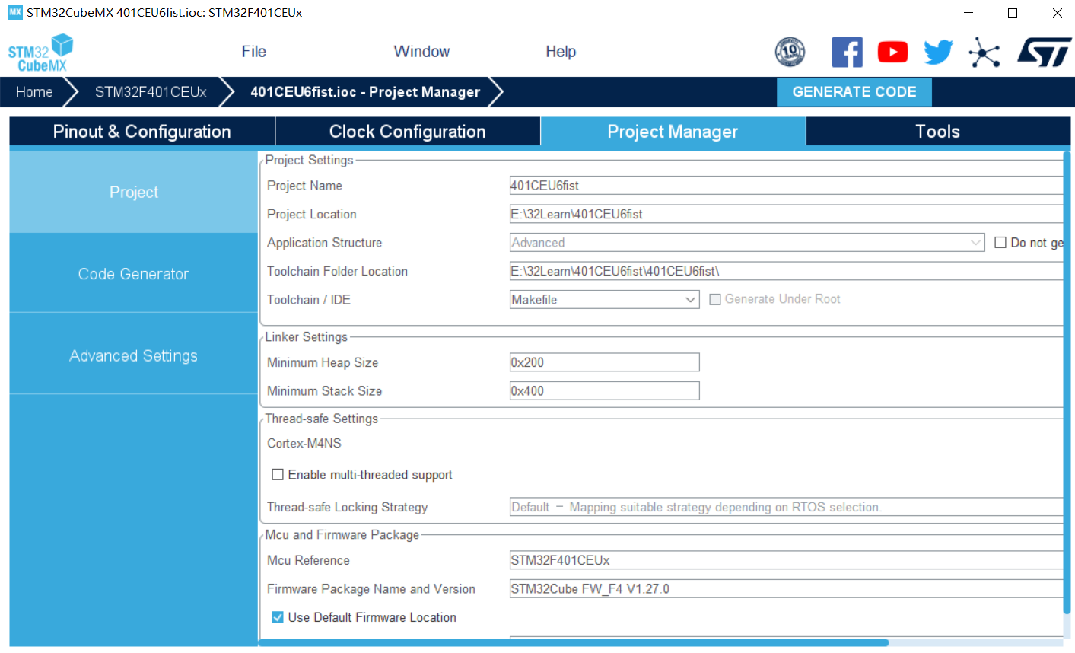The image size is (1075, 653).
Task: Switch to the Tools tab
Action: point(938,132)
